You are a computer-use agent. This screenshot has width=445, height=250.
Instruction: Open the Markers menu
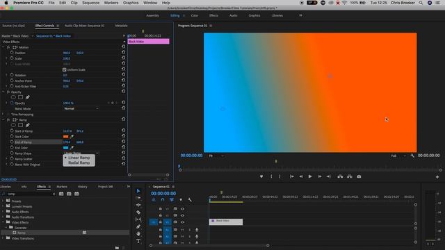(111, 3)
